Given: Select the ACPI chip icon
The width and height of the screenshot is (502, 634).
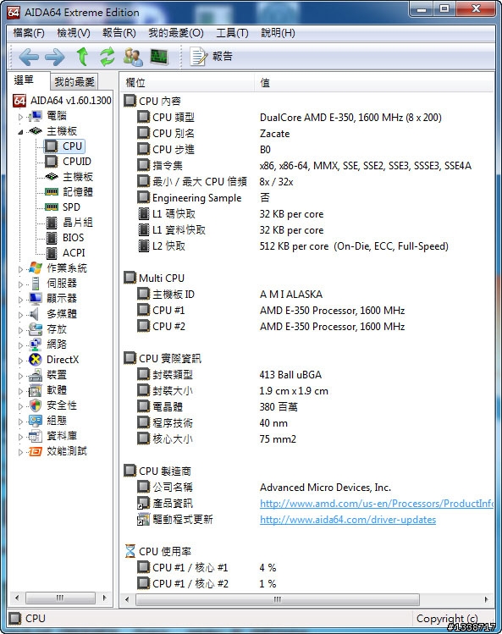Looking at the screenshot, I should 52,253.
